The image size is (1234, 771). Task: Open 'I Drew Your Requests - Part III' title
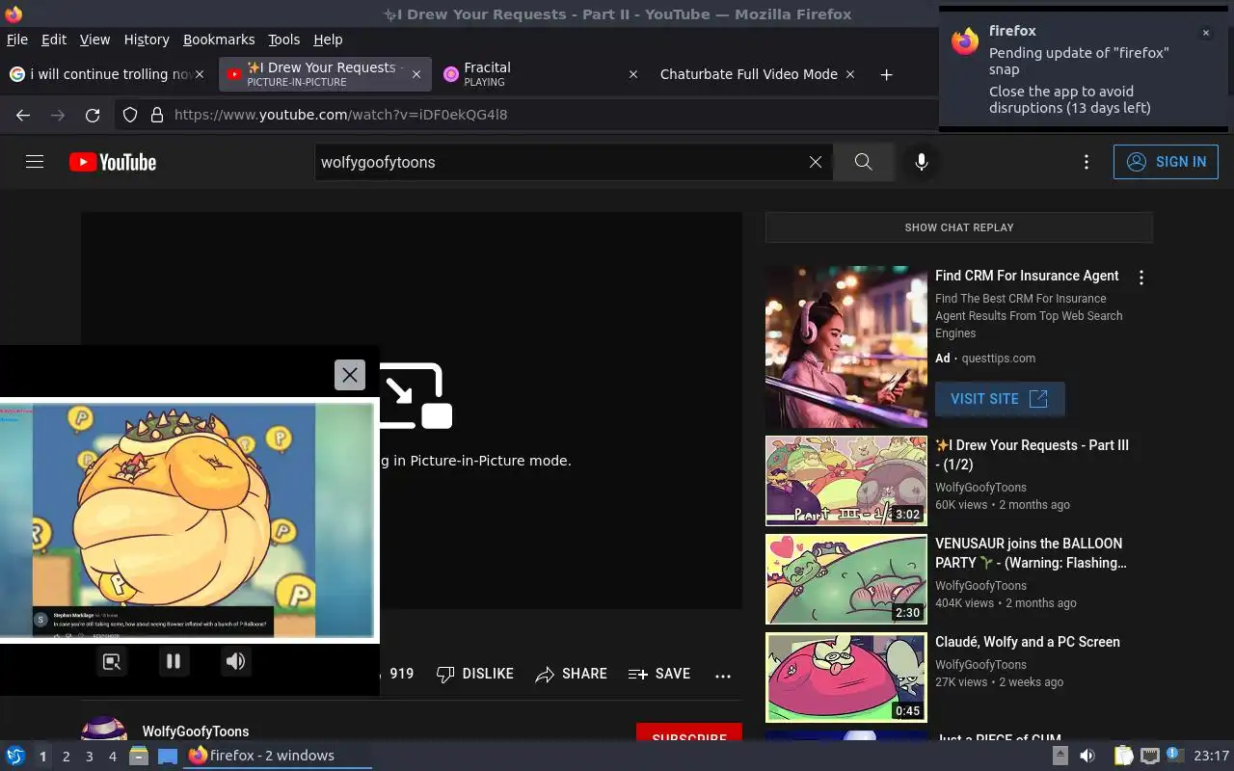[x=1032, y=455]
